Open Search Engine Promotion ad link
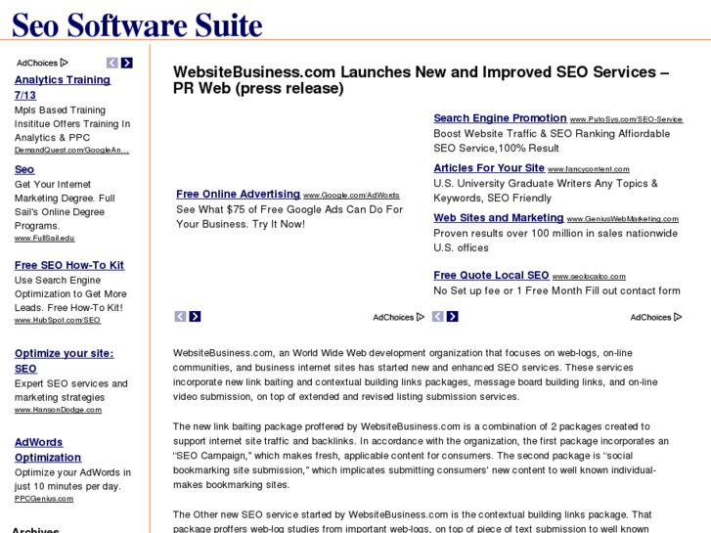Image resolution: width=711 pixels, height=533 pixels. (500, 118)
